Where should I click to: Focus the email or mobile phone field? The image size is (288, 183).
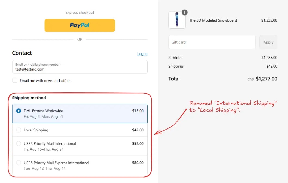pos(80,67)
